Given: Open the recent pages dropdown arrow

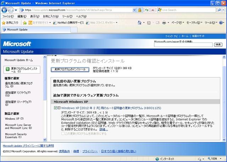Looking at the screenshot, I should pyautogui.click(x=16, y=10).
